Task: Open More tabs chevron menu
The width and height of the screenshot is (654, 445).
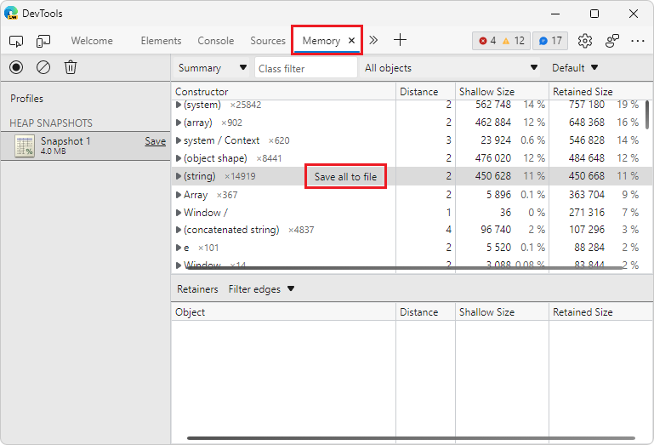Action: click(373, 40)
